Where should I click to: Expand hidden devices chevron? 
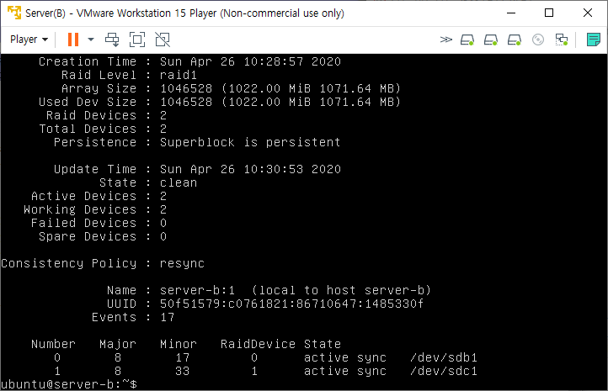446,40
